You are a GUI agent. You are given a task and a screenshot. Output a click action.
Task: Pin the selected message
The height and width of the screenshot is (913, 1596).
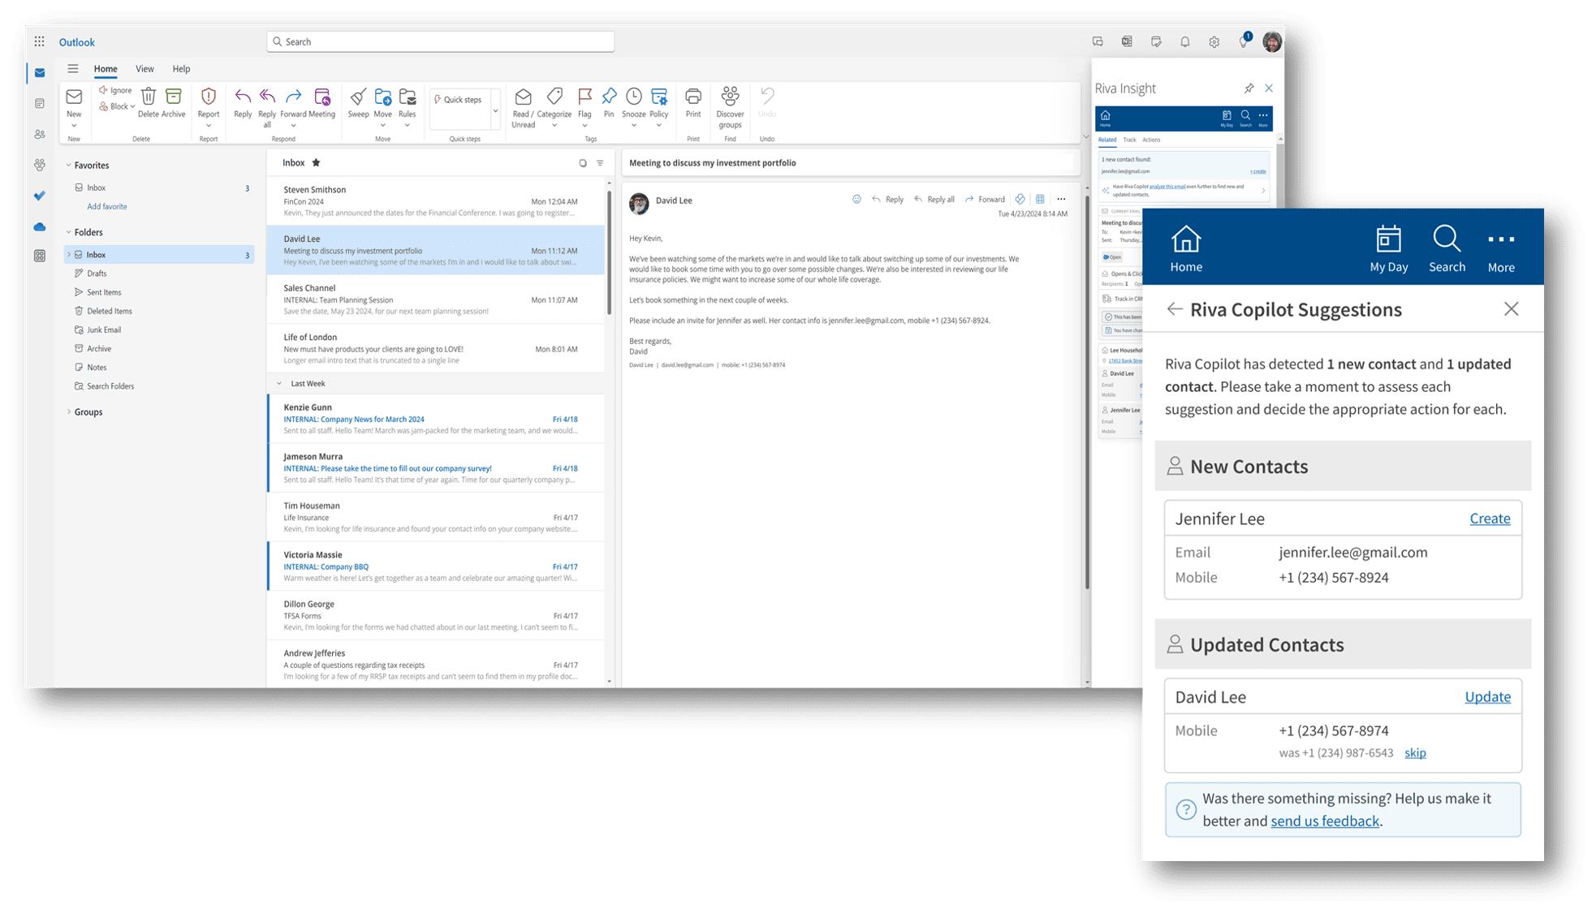click(609, 97)
